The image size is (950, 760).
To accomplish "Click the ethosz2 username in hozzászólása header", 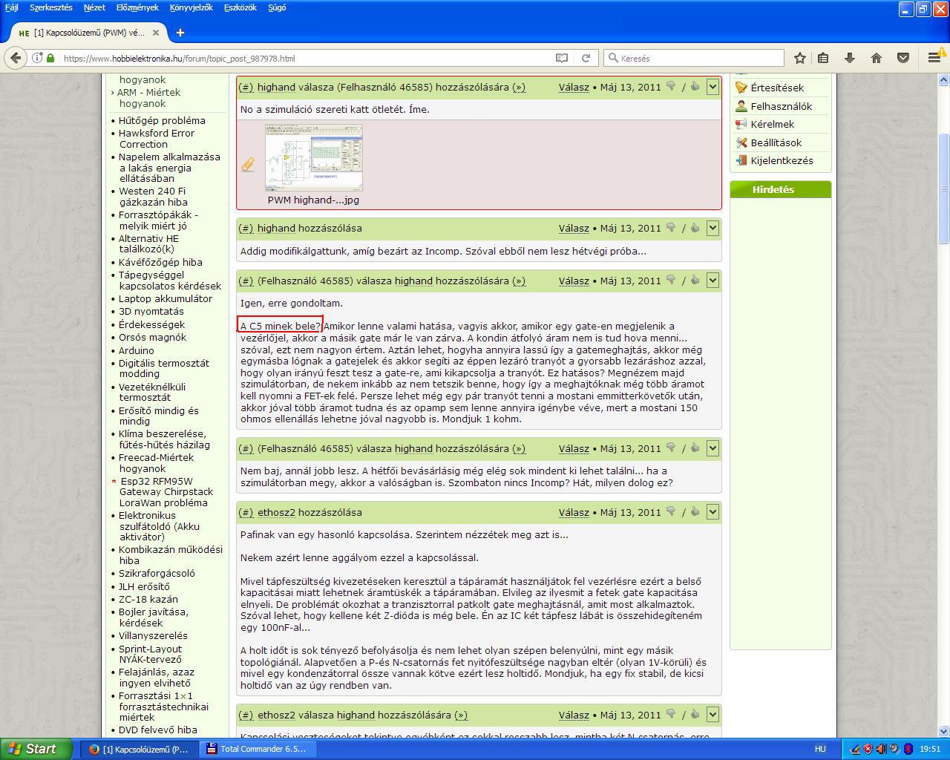I will coord(276,512).
